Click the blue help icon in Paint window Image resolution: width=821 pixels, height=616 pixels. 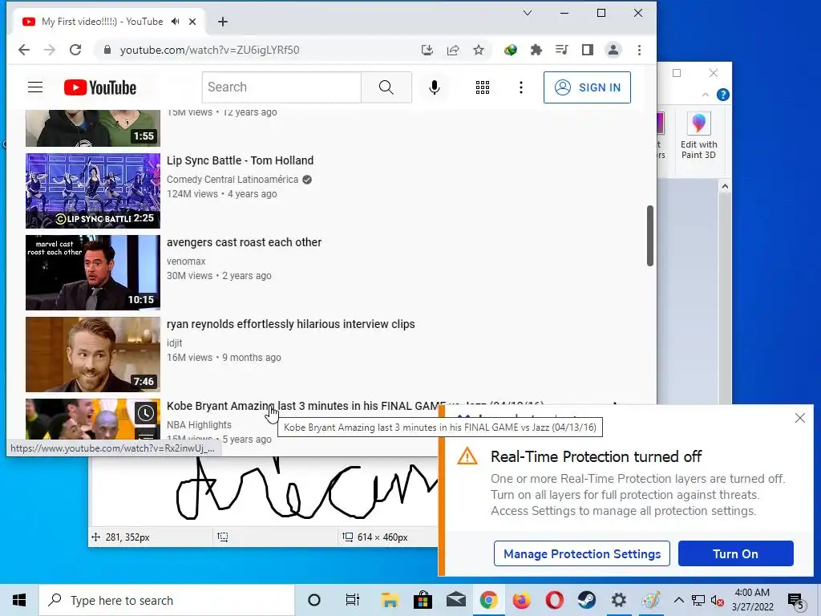click(723, 95)
